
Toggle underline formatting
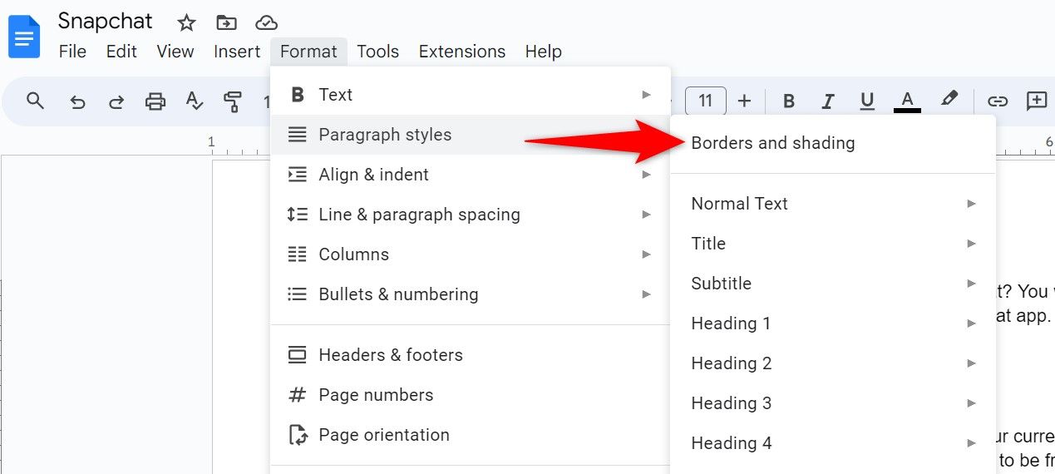[x=867, y=101]
